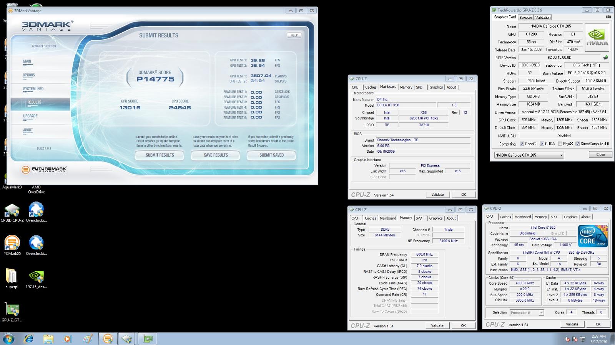Click the GPU-Z BIOS Version field 62.00.45.00.0D
The width and height of the screenshot is (615, 345).
(x=559, y=58)
